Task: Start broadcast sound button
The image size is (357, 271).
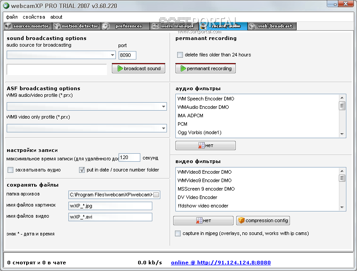Action: (139, 68)
